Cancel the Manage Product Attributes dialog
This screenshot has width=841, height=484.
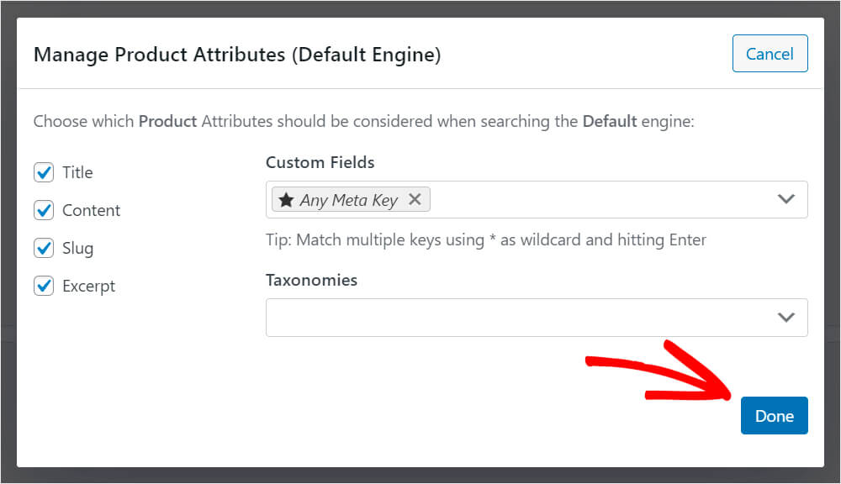(770, 54)
